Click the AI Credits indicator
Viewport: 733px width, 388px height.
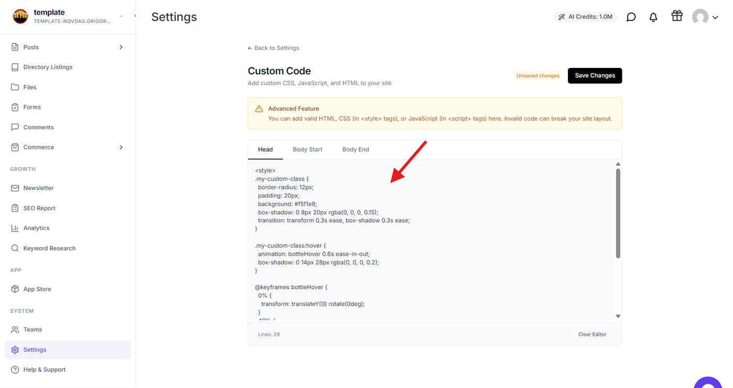click(x=585, y=17)
